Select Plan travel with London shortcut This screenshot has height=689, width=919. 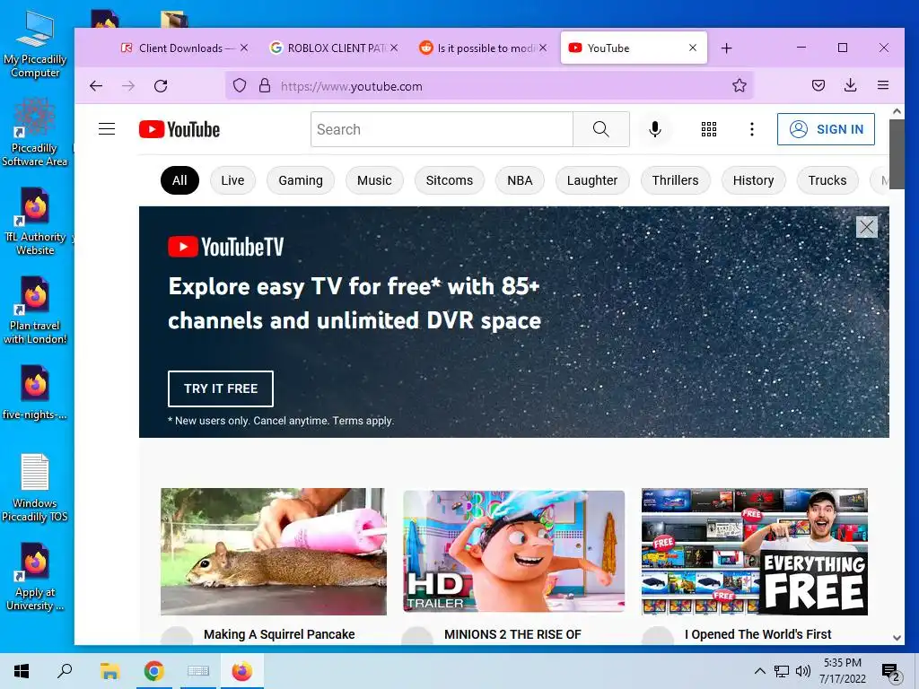click(x=35, y=310)
